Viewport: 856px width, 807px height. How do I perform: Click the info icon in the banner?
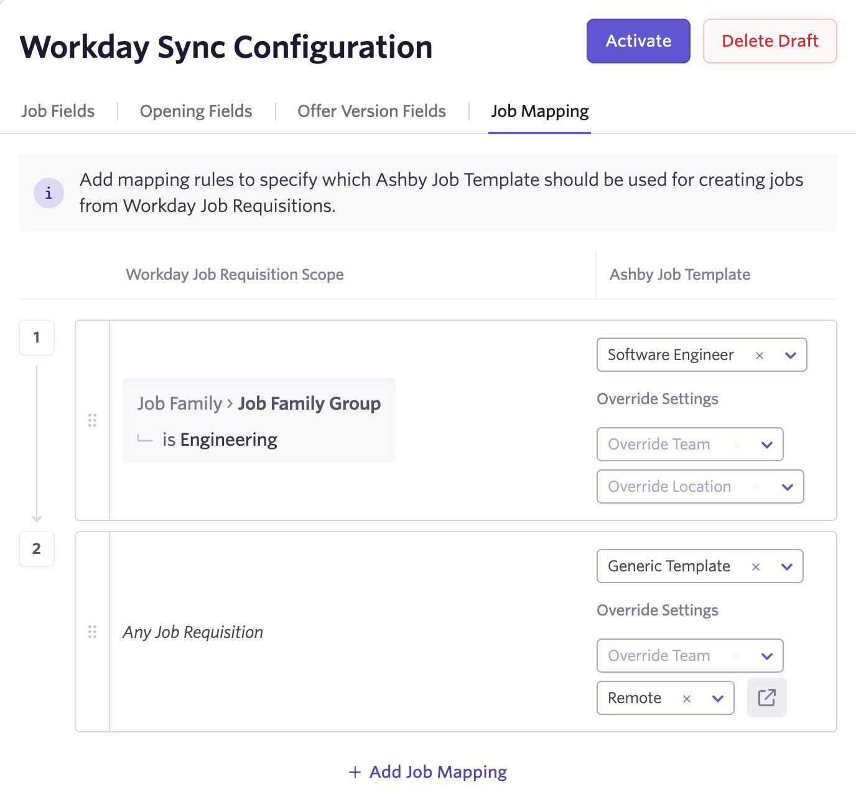49,193
